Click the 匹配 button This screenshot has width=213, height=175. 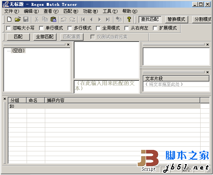(18, 37)
